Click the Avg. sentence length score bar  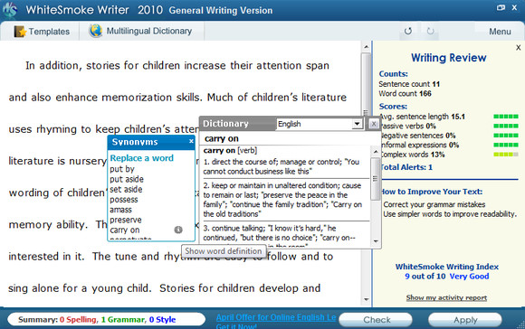click(506, 117)
